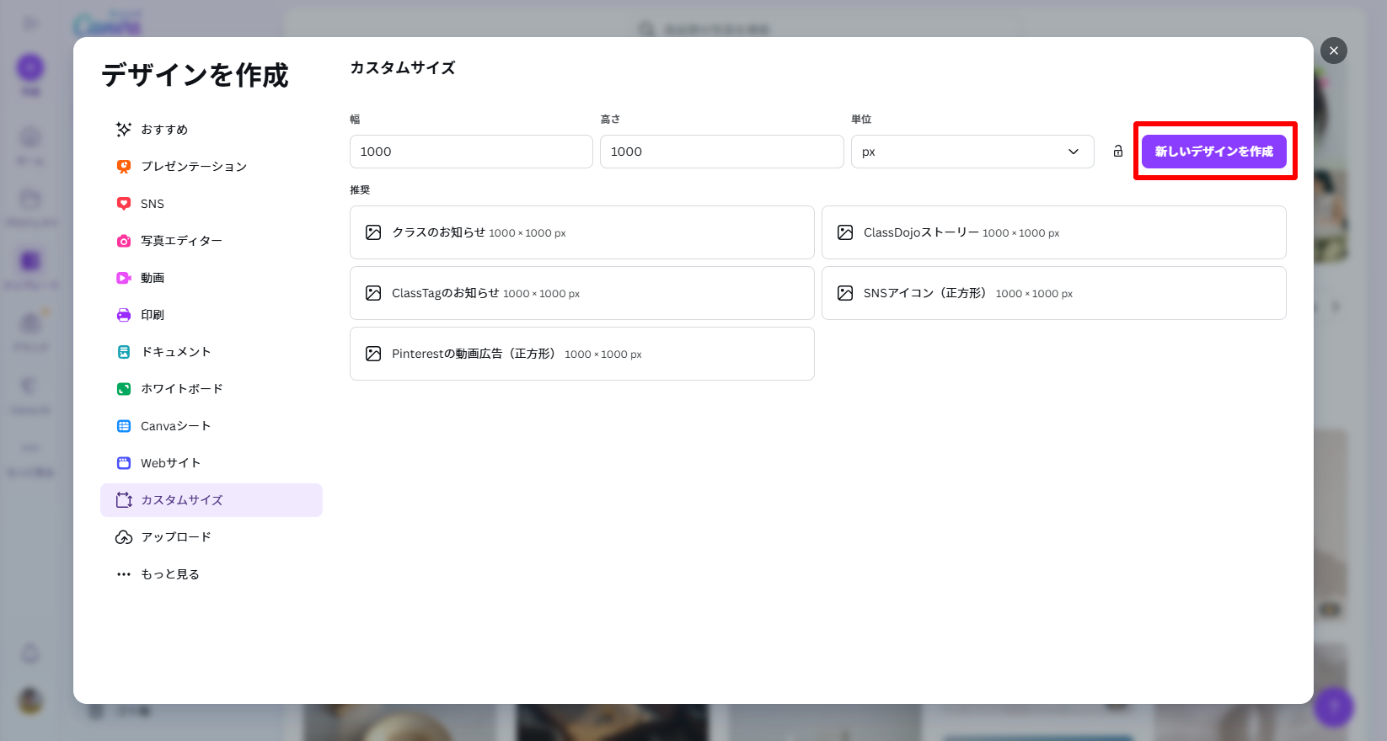Select the SNSアイコン（正方形） preset
Viewport: 1387px width, 741px height.
click(1053, 293)
